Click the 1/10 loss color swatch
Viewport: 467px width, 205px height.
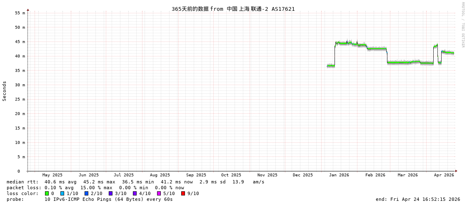coord(62,193)
